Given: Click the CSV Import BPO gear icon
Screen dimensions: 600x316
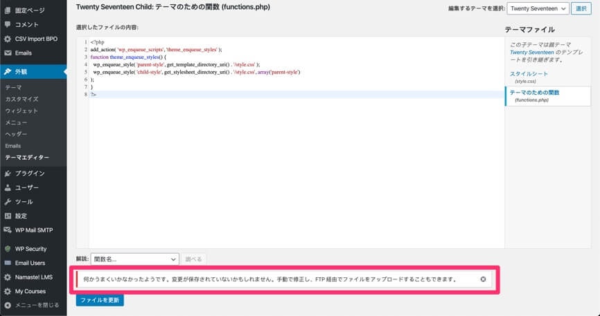Looking at the screenshot, I should (x=8, y=39).
